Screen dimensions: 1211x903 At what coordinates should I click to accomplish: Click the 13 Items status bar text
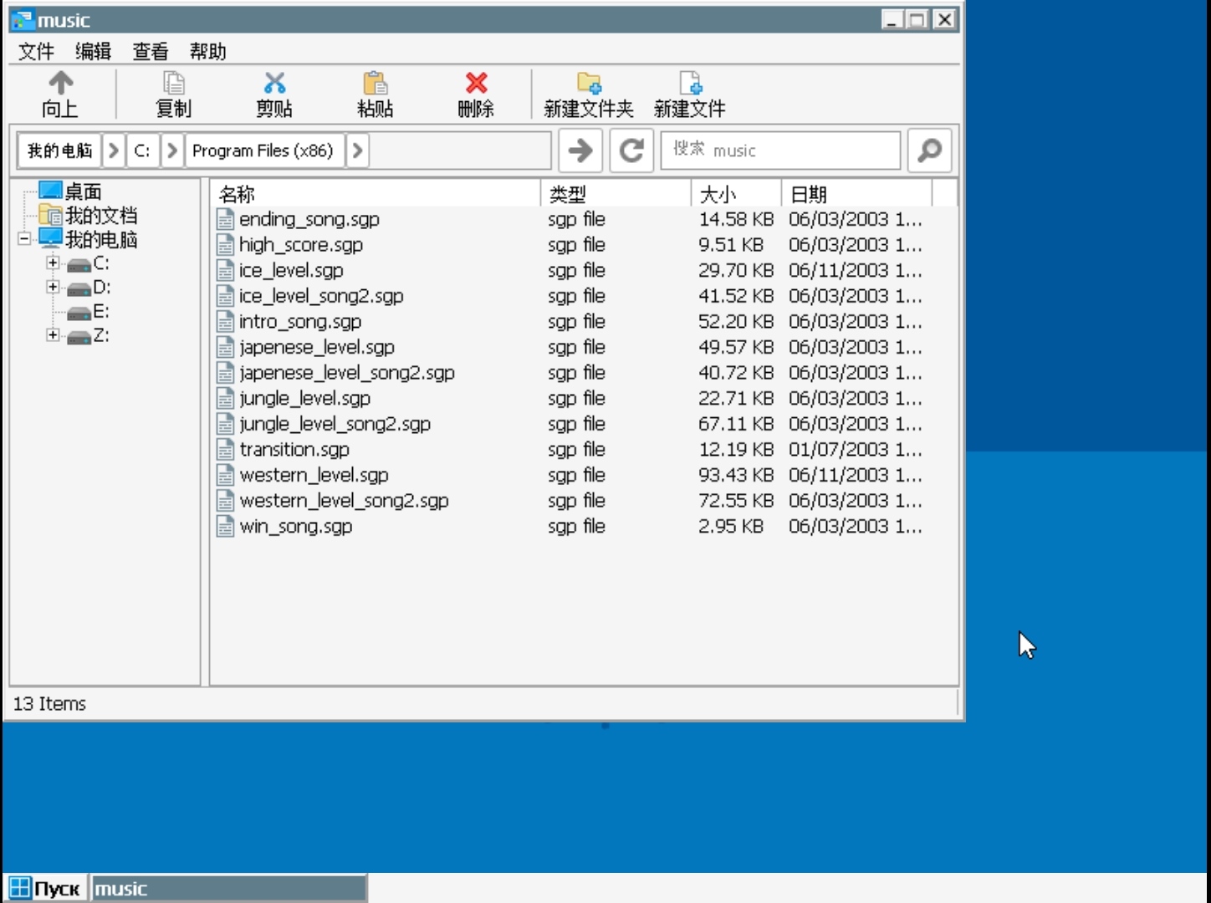point(49,704)
